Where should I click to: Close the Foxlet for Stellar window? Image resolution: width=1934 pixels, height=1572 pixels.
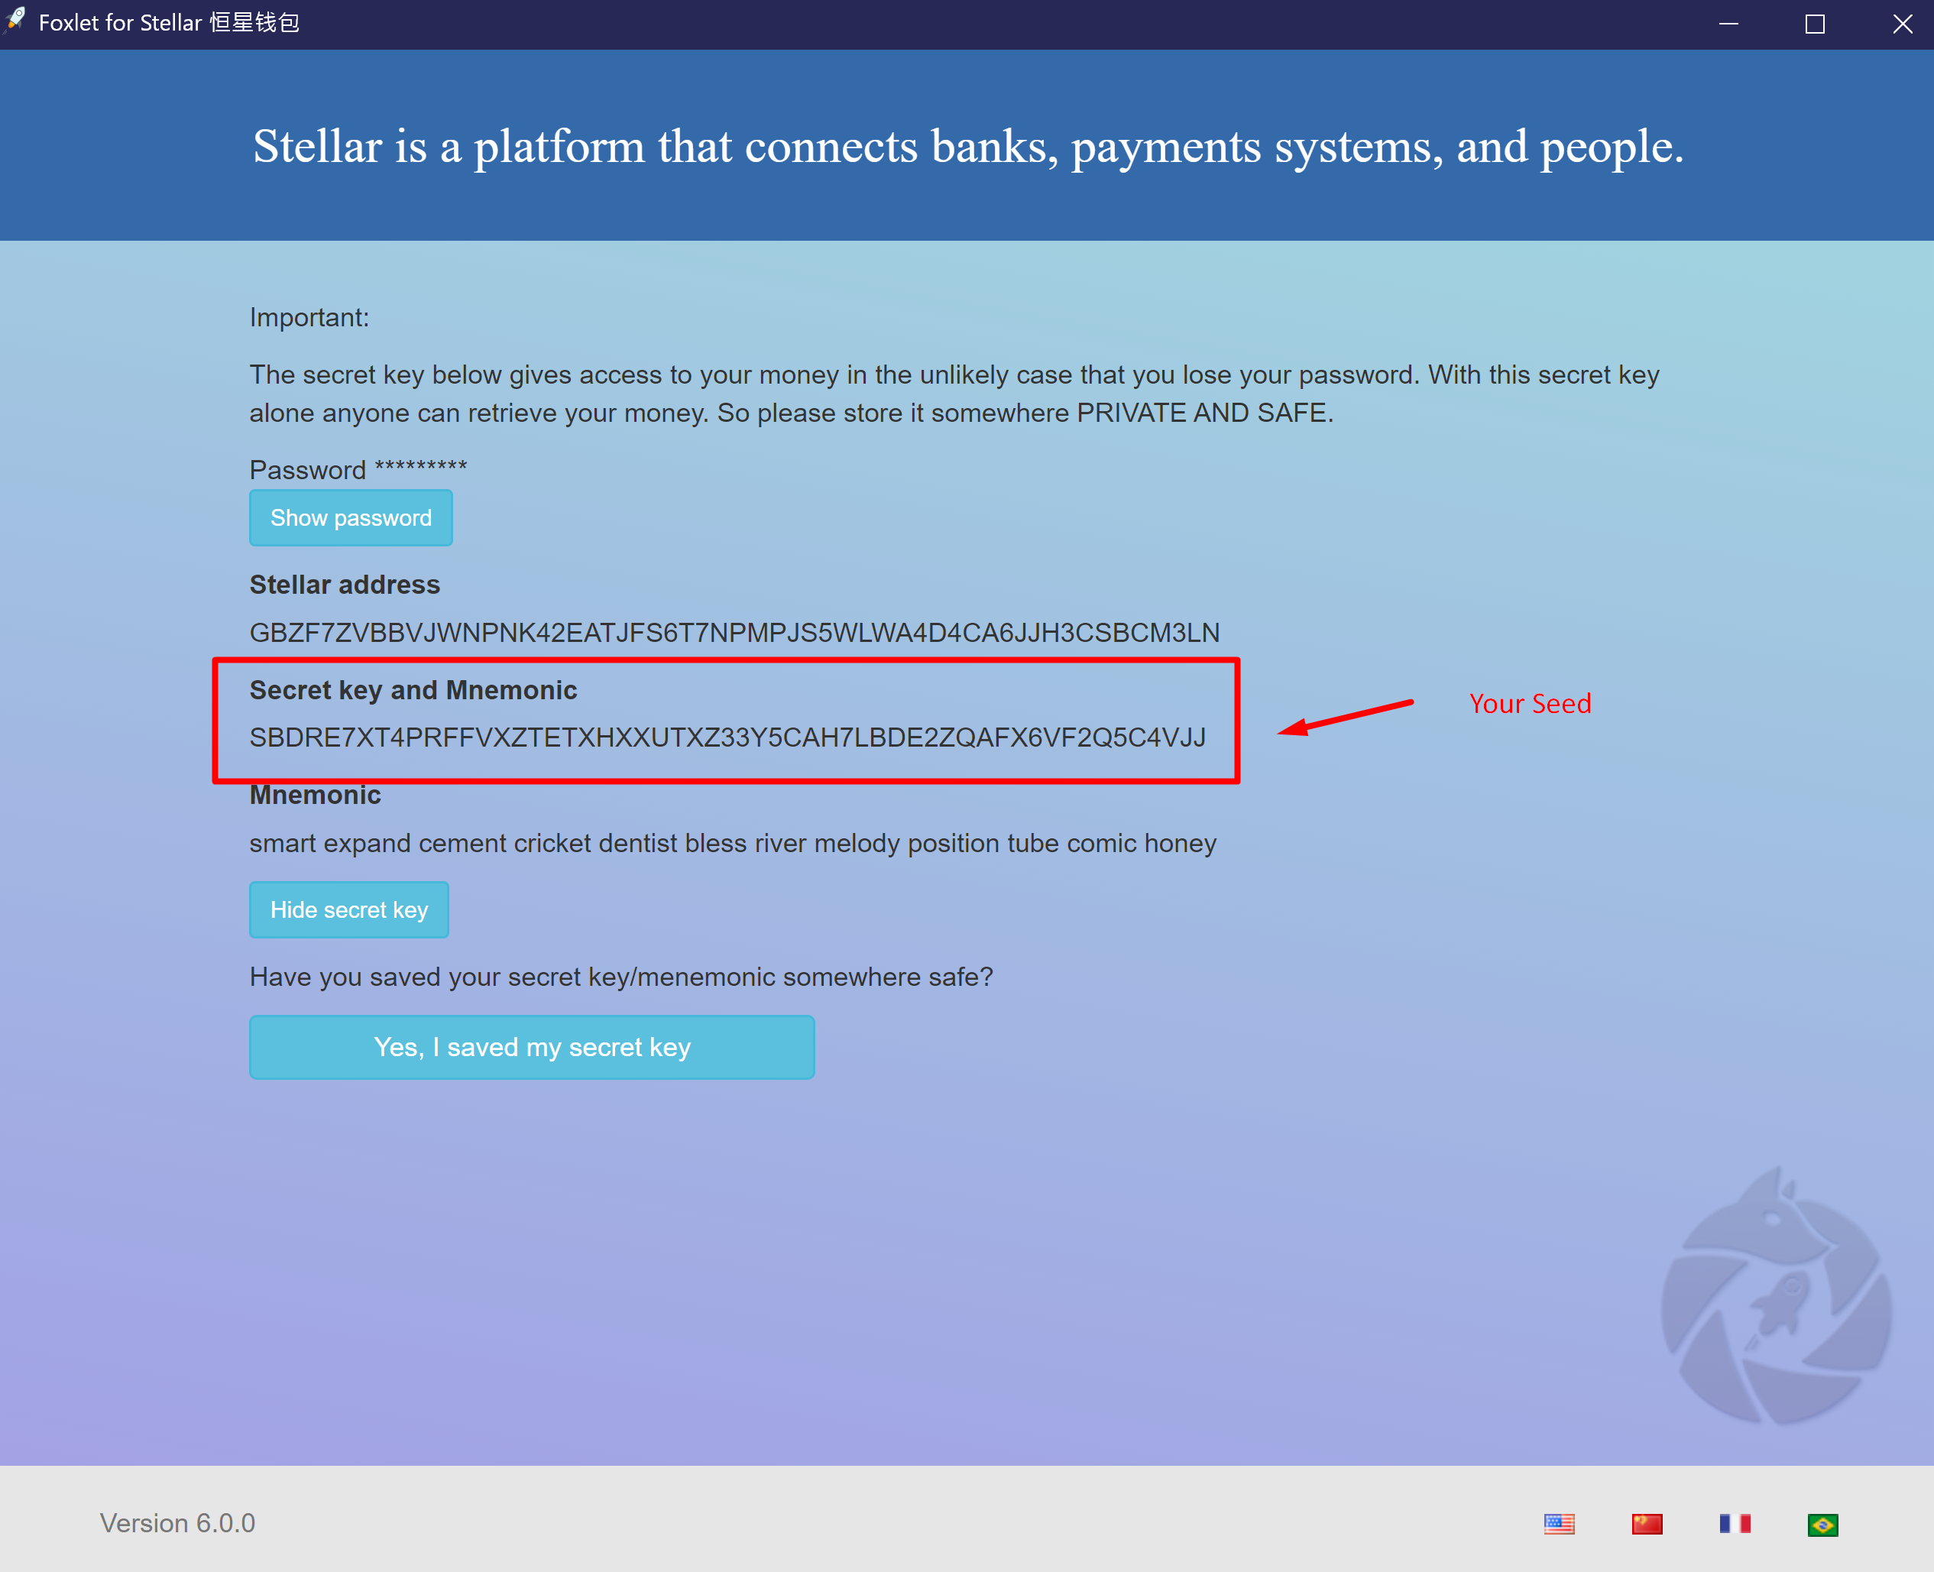pyautogui.click(x=1903, y=24)
